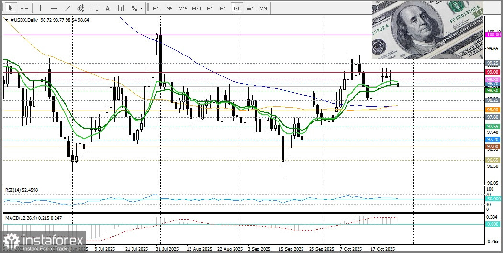Screen dimensions: 503x253
Task: Open the arrows/shapes dropdown
Action: 136,8
